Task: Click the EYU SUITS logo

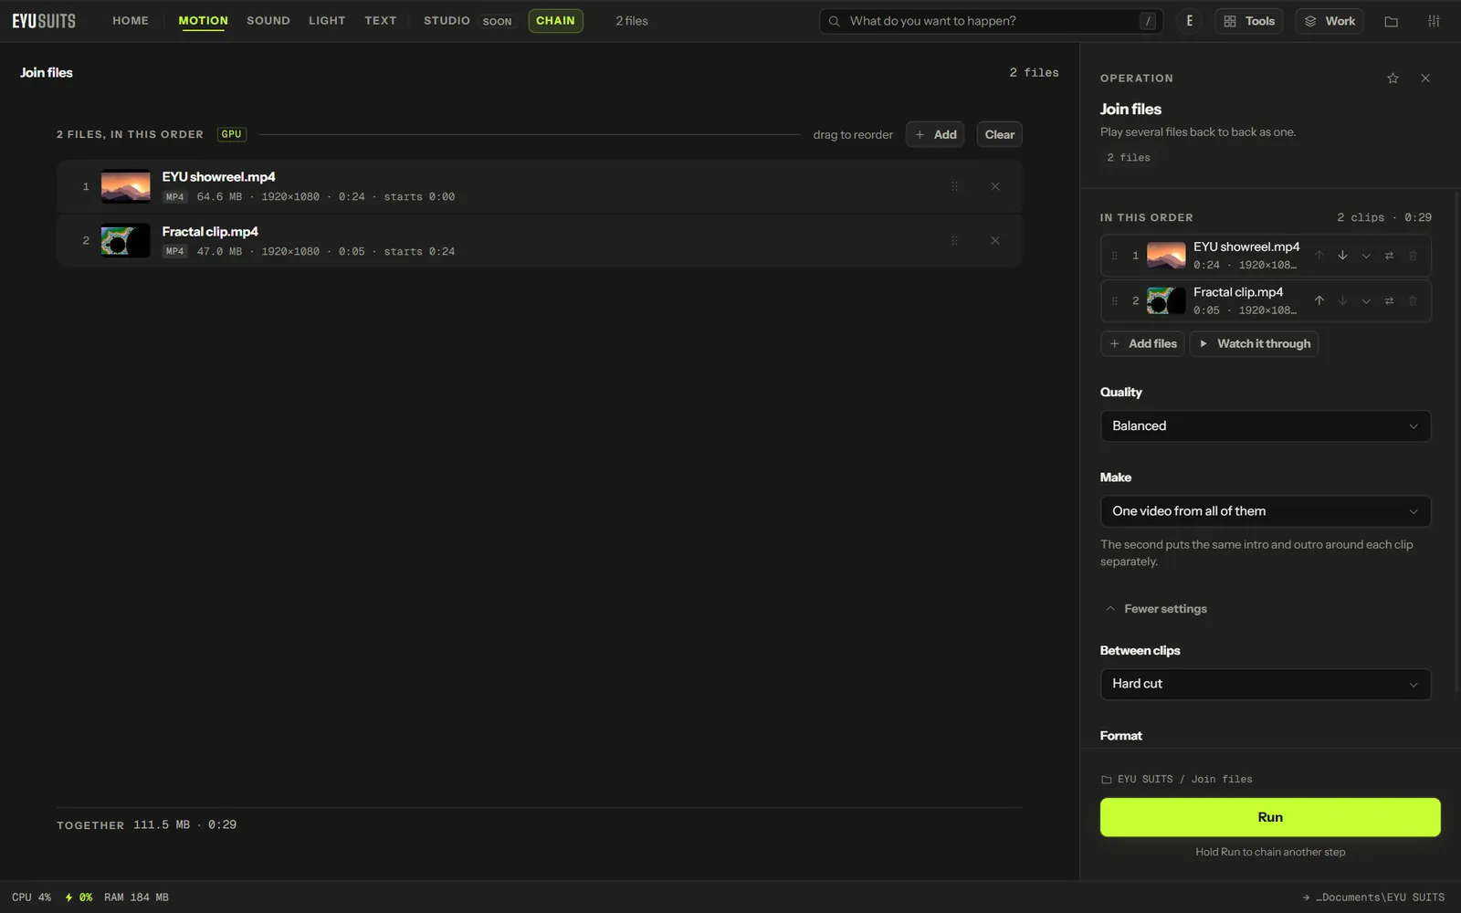Action: [x=44, y=21]
